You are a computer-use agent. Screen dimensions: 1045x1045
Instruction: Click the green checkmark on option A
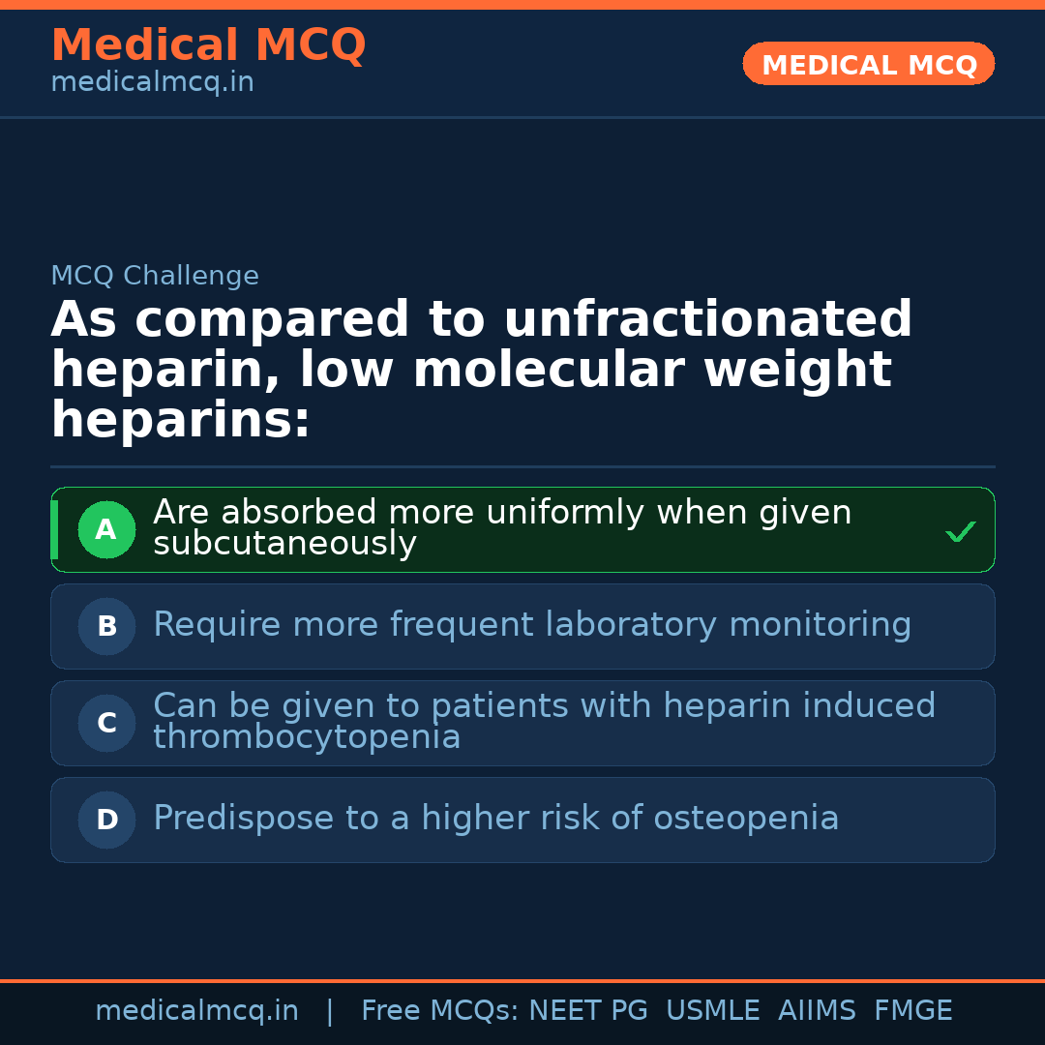(960, 531)
